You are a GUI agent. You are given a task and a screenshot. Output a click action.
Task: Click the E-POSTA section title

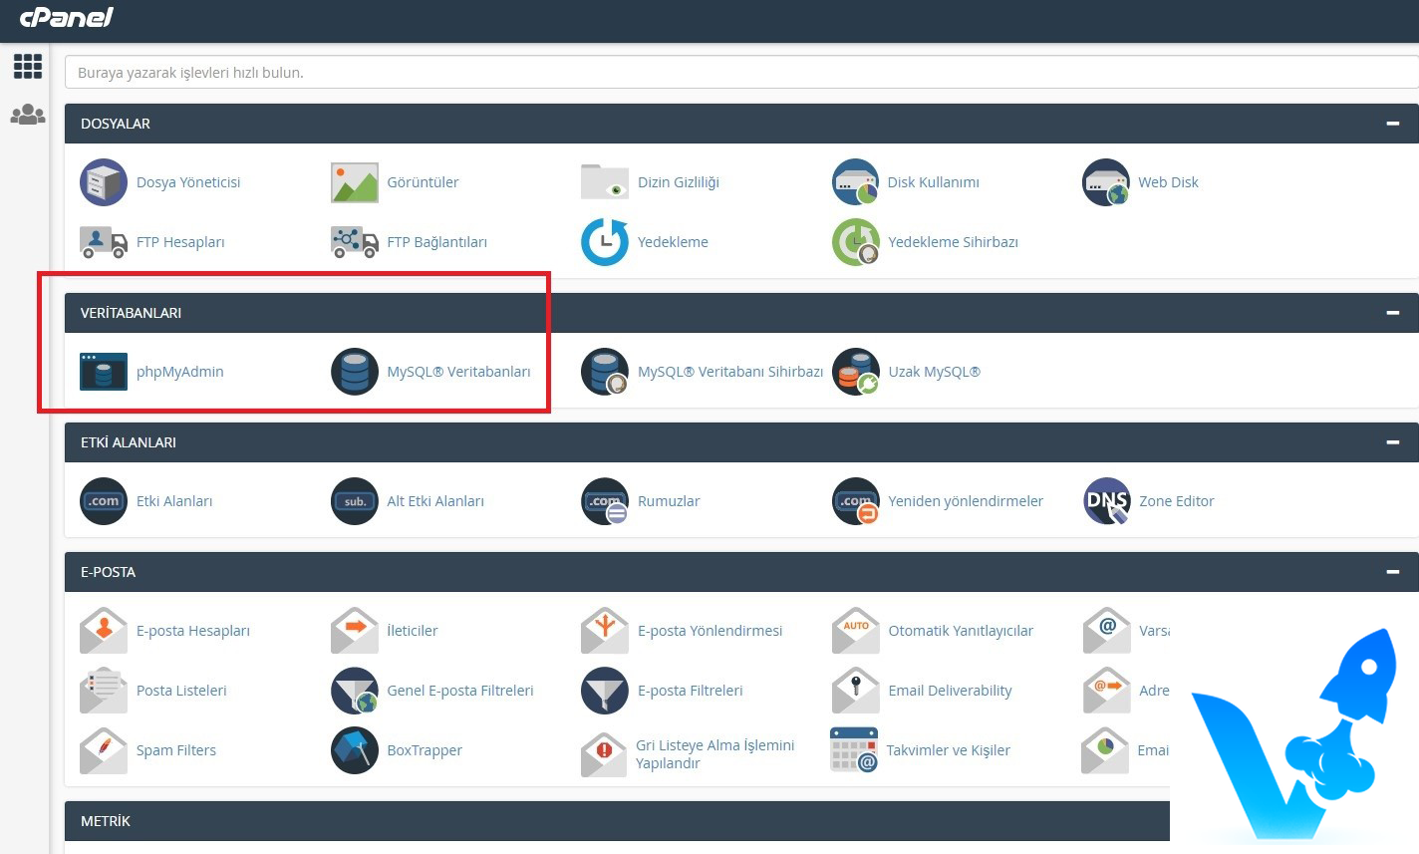coord(108,572)
